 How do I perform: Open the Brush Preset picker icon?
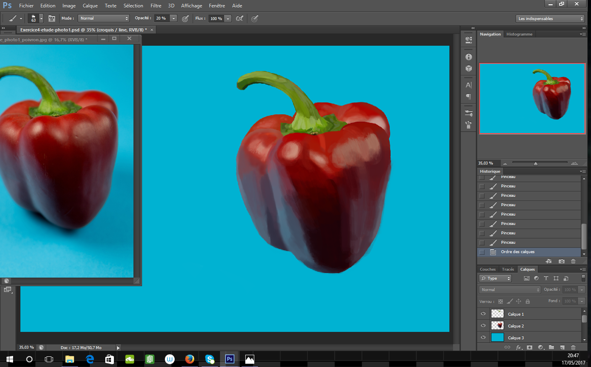35,18
